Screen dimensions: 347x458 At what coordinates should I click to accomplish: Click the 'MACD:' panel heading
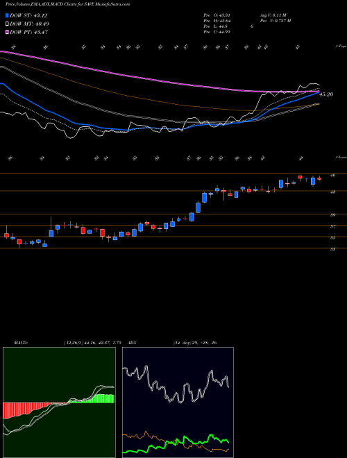pos(21,343)
